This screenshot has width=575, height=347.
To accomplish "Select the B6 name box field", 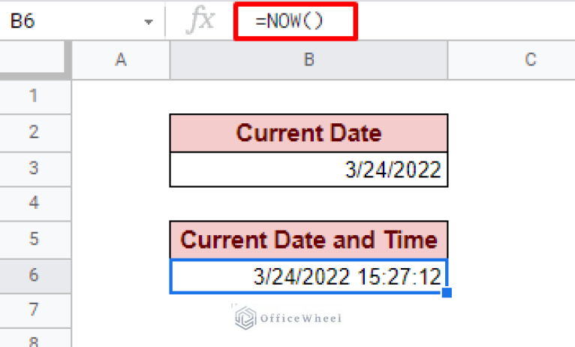I will point(82,21).
